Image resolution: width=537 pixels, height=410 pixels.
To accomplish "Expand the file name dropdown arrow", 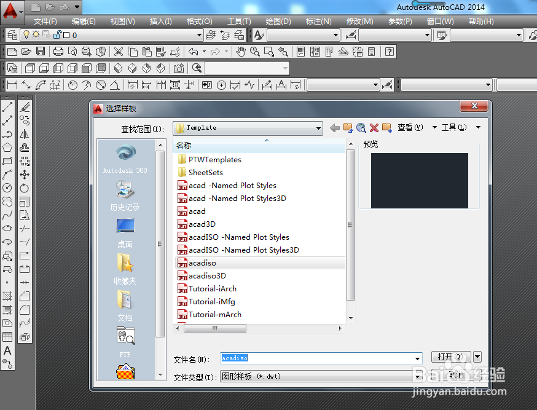I will (417, 358).
